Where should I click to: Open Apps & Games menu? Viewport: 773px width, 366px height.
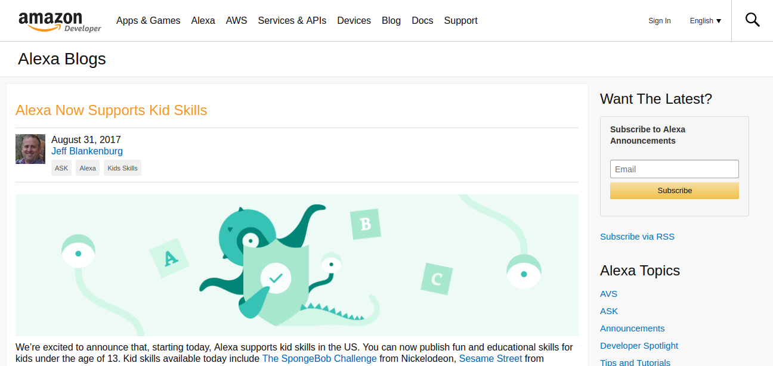pos(148,20)
